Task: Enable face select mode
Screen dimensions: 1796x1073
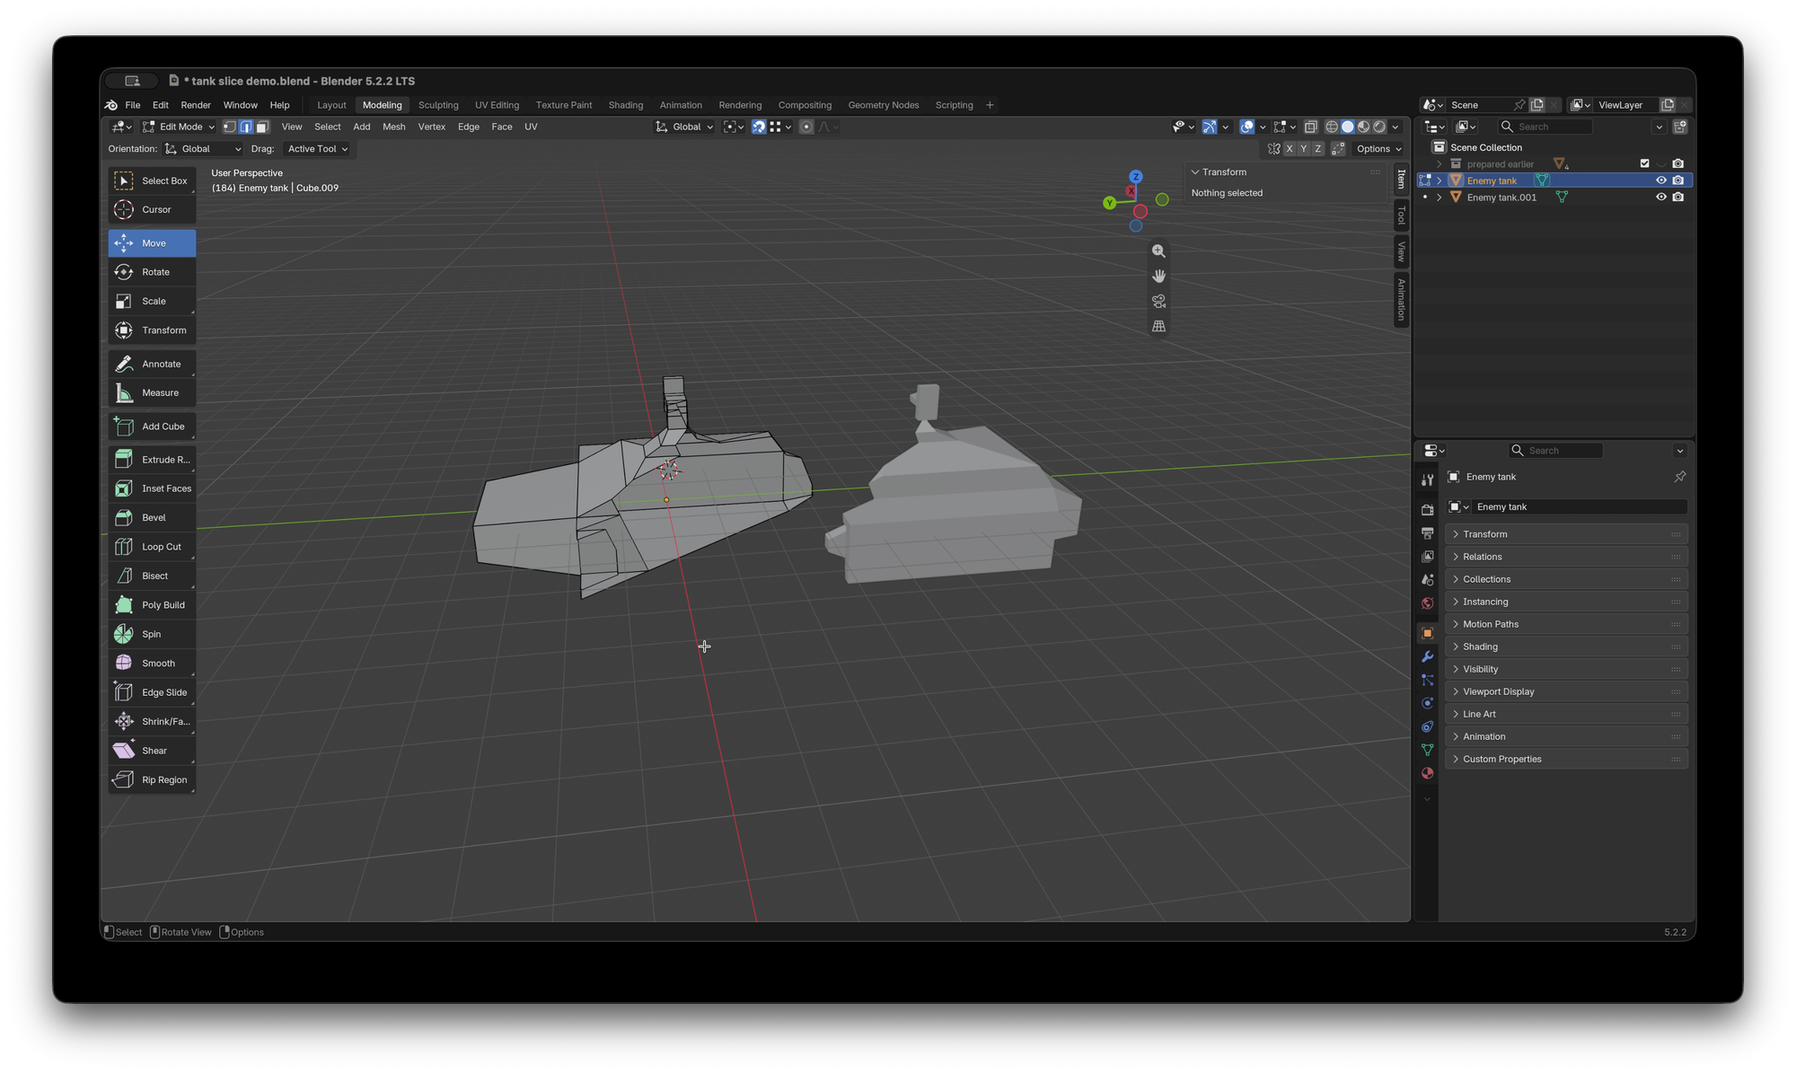Action: coord(262,127)
